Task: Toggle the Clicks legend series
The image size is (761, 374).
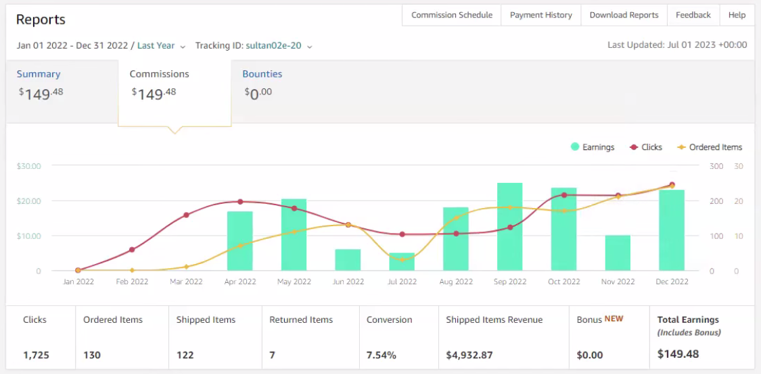Action: (645, 146)
